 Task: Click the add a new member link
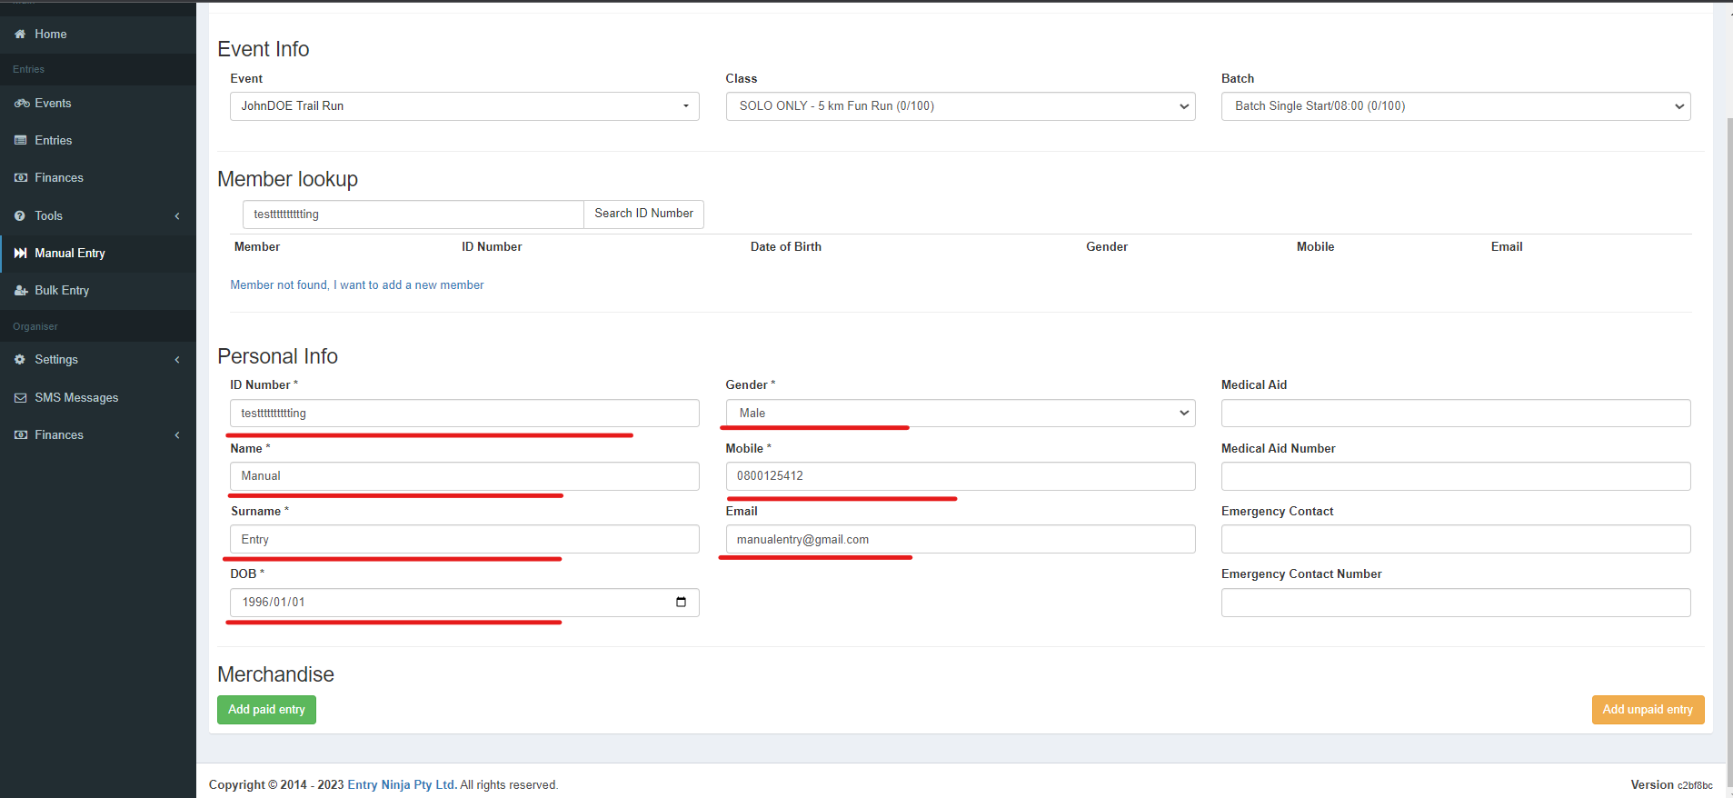tap(357, 285)
